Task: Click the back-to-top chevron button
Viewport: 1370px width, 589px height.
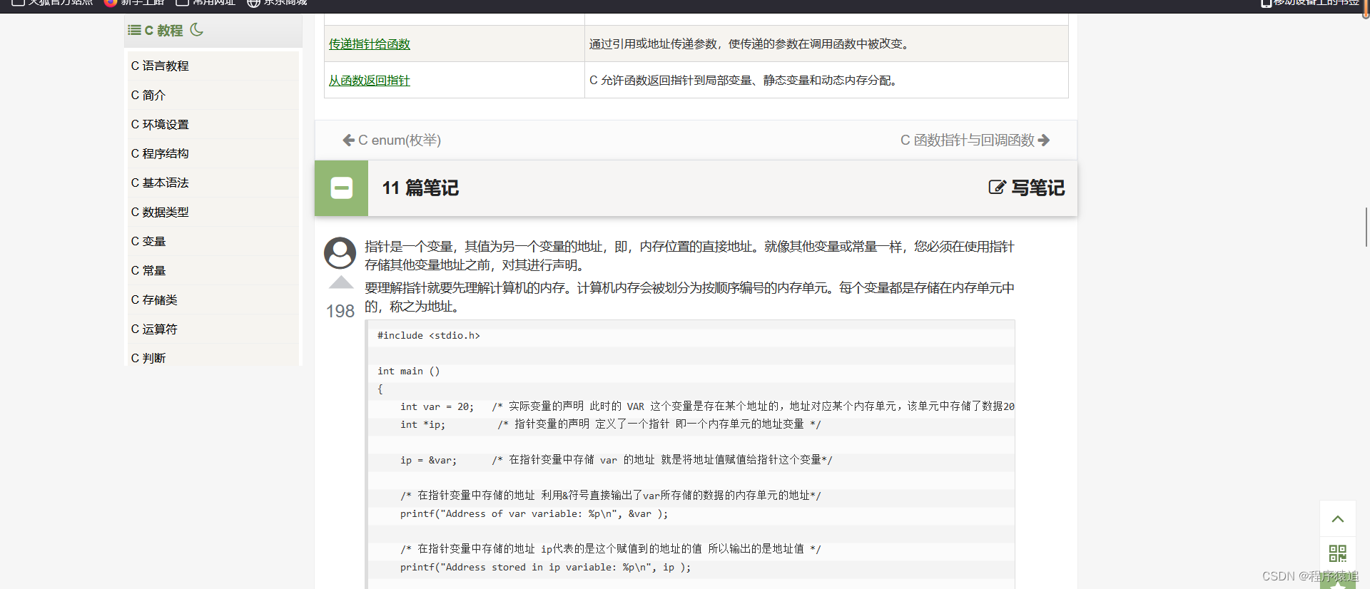Action: [x=1338, y=518]
